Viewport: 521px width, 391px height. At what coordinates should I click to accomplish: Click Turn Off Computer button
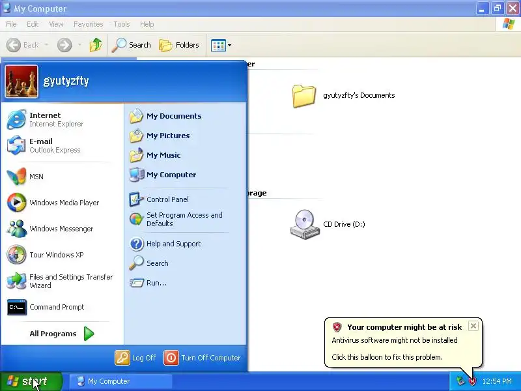203,358
